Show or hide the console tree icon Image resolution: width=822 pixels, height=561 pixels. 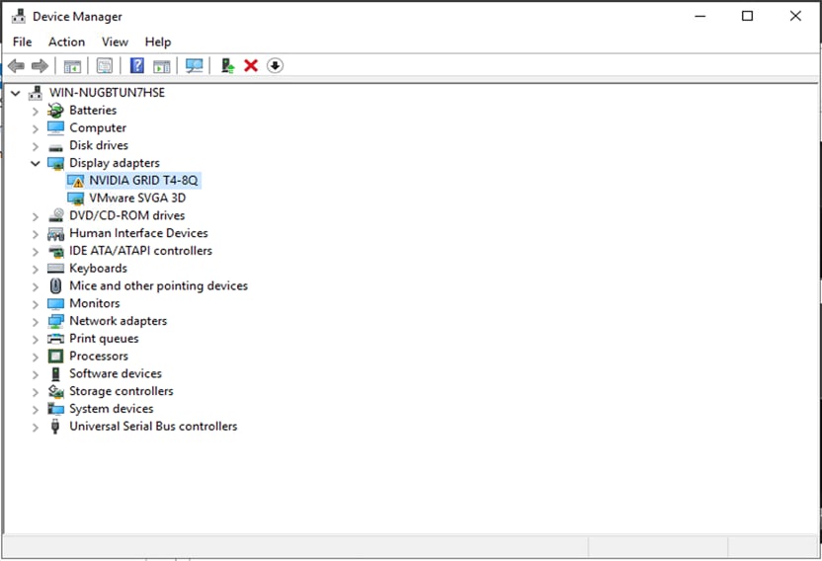click(x=72, y=66)
